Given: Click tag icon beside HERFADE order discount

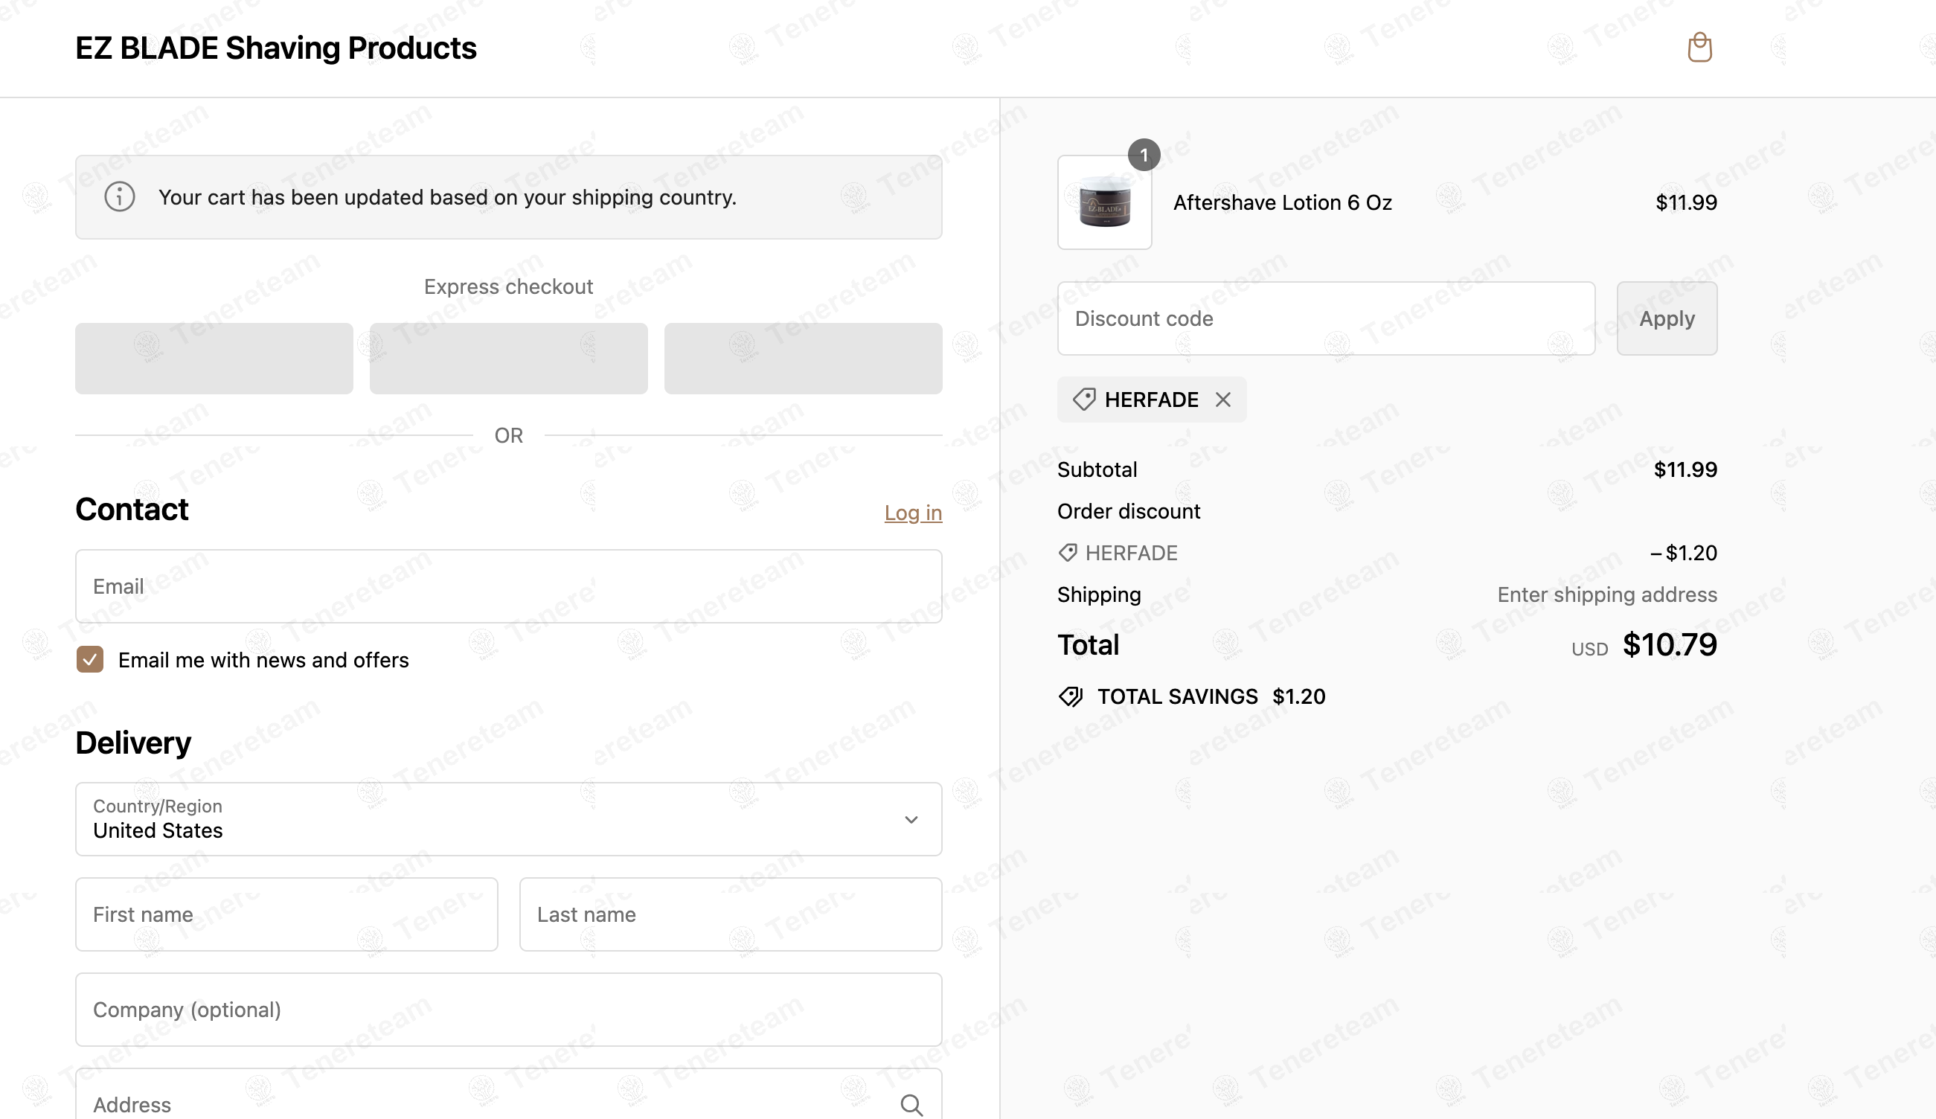Looking at the screenshot, I should click(1068, 553).
